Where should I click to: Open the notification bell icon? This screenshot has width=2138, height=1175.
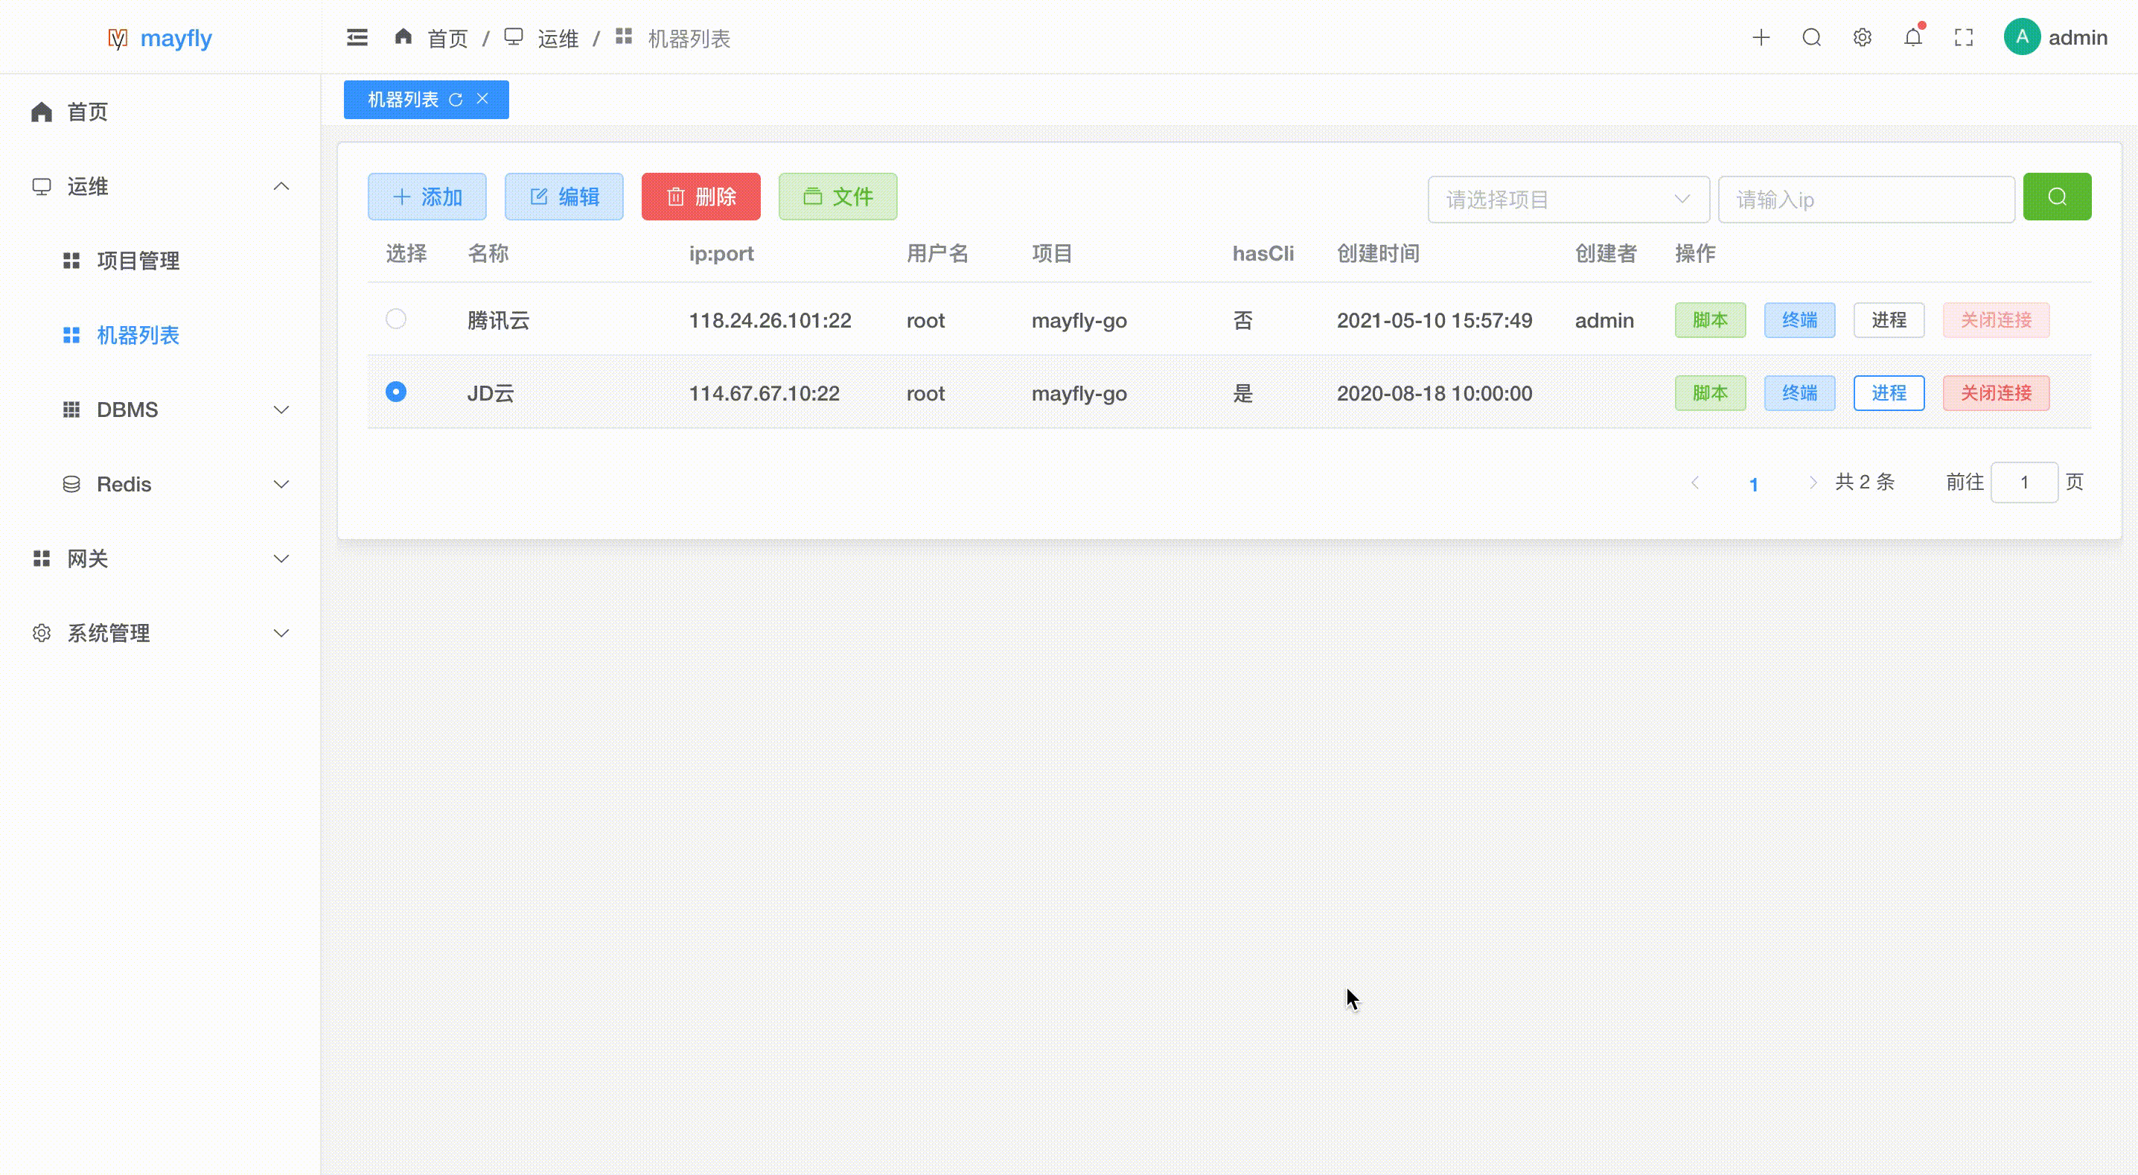[x=1912, y=37]
